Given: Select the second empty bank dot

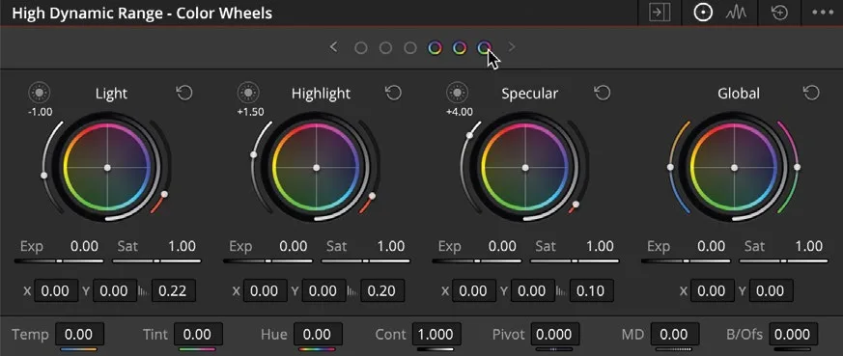Looking at the screenshot, I should click(385, 48).
